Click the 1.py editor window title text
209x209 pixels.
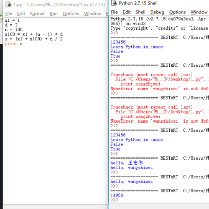(59, 5)
